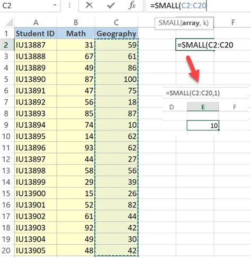Image resolution: width=251 pixels, height=258 pixels.
Task: Click the array argument in tooltip
Action: coord(191,23)
